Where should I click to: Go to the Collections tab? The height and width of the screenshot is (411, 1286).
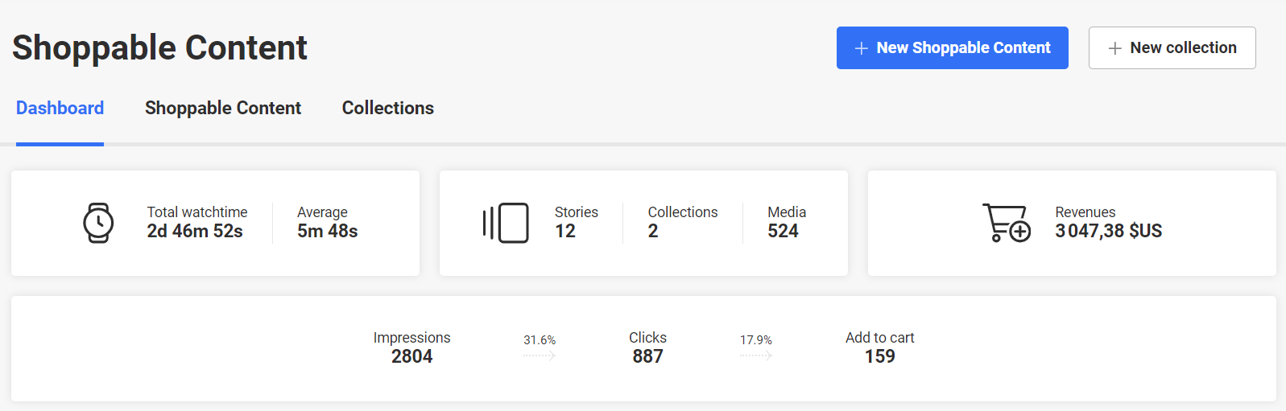click(388, 108)
